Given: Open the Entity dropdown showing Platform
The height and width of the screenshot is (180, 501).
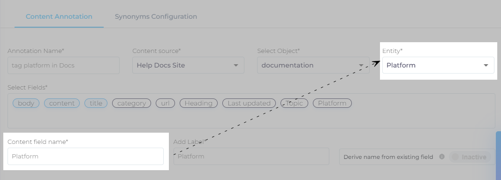Looking at the screenshot, I should click(x=438, y=65).
